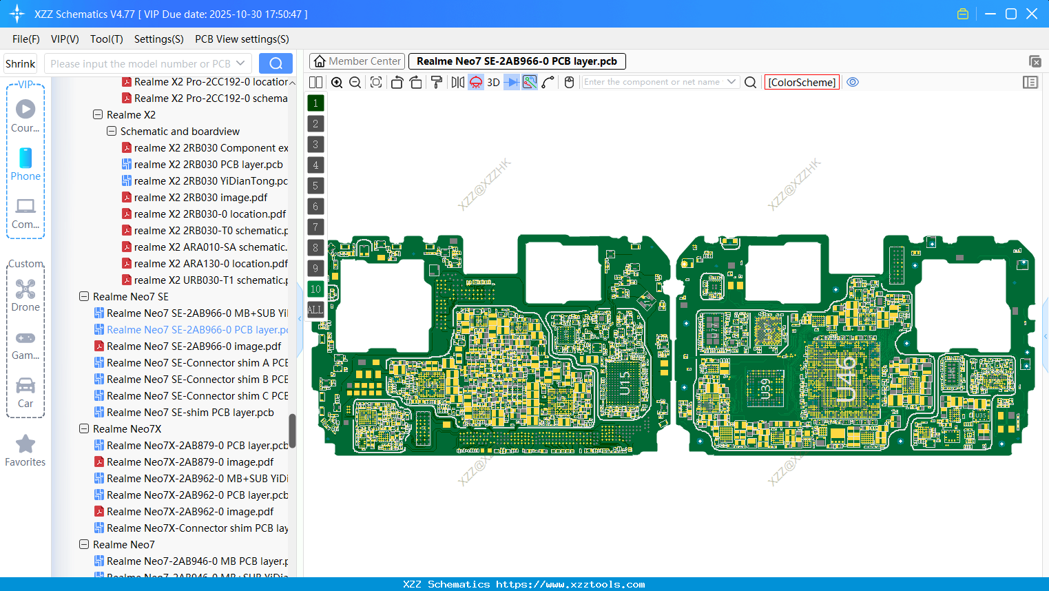The width and height of the screenshot is (1049, 591).
Task: Open the ColorScheme selector
Action: tap(801, 82)
